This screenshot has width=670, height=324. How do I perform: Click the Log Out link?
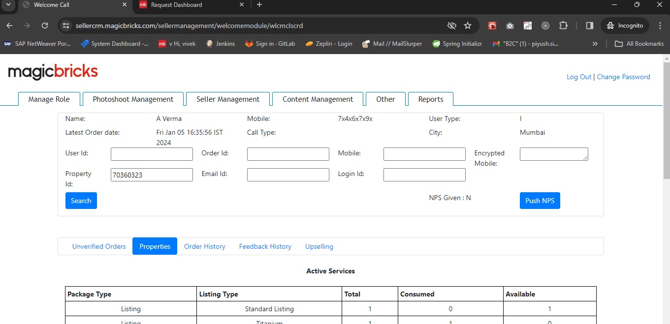579,77
